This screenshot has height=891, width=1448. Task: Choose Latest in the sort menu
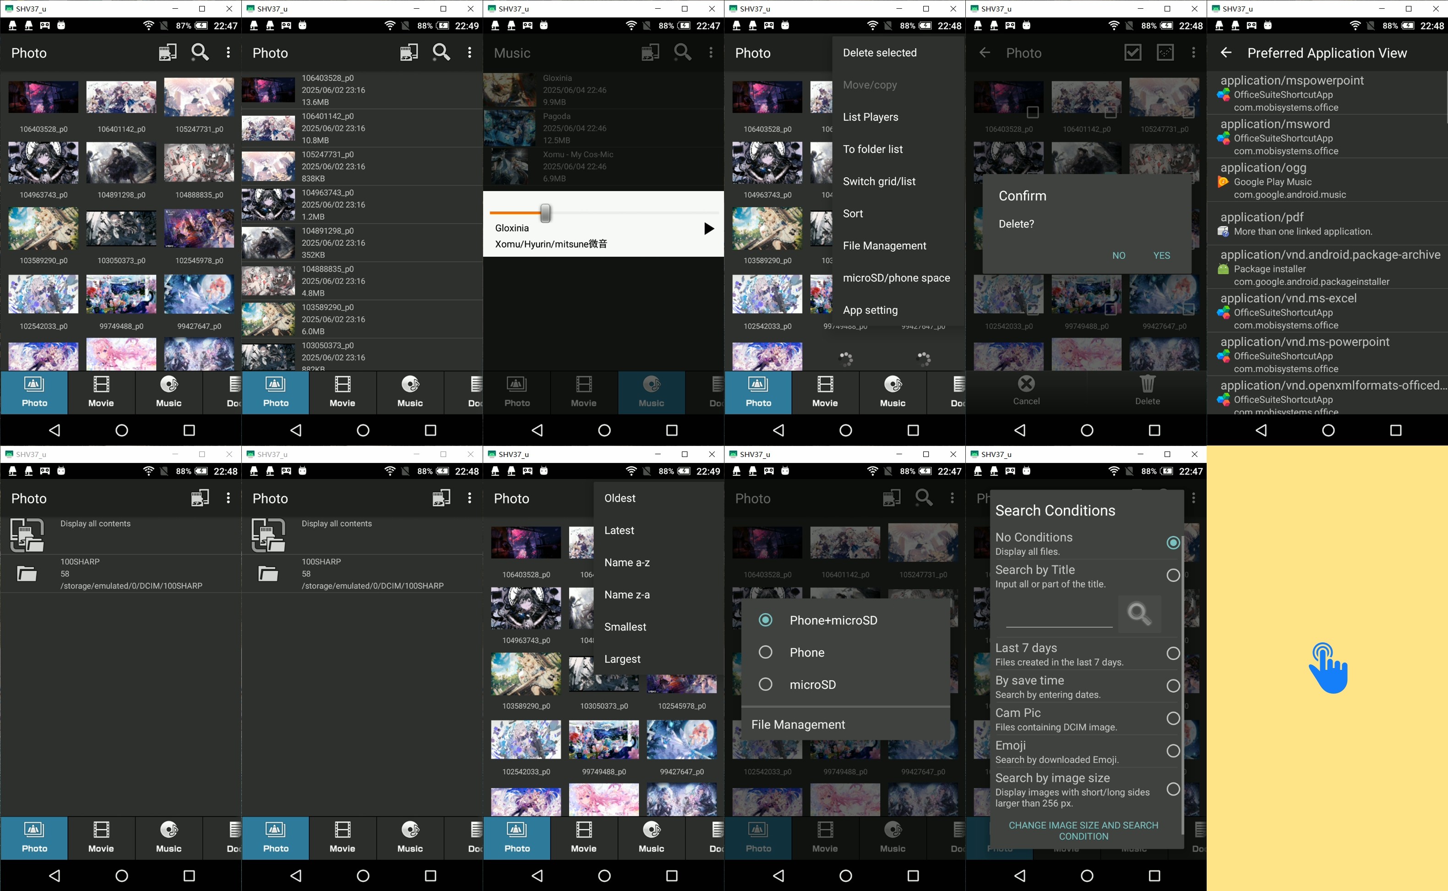pyautogui.click(x=659, y=530)
